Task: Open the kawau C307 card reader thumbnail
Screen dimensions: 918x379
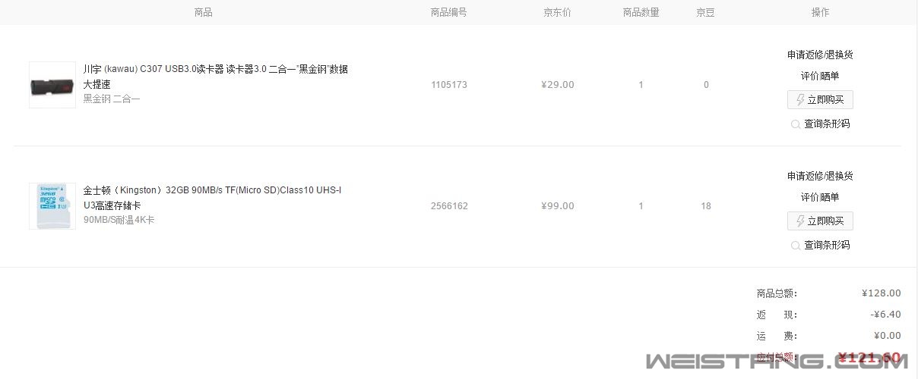Action: [52, 85]
